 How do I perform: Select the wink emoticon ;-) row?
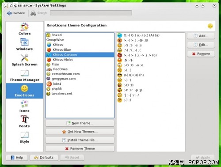[151, 100]
